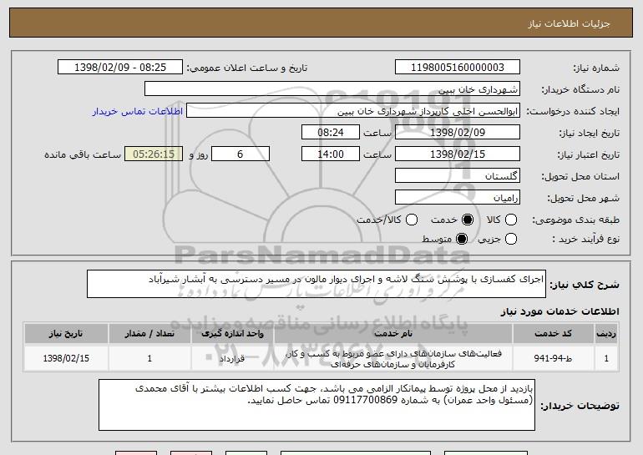Image resolution: width=643 pixels, height=455 pixels.
Task: Select the کالا/خدمت radio button
Action: coord(412,220)
